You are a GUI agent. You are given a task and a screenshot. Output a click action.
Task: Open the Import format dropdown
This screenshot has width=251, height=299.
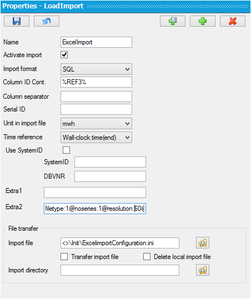[96, 69]
